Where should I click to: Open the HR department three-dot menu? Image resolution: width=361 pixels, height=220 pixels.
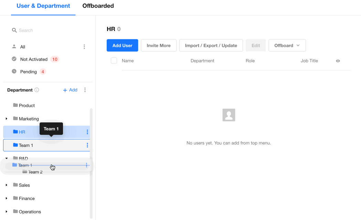point(87,132)
